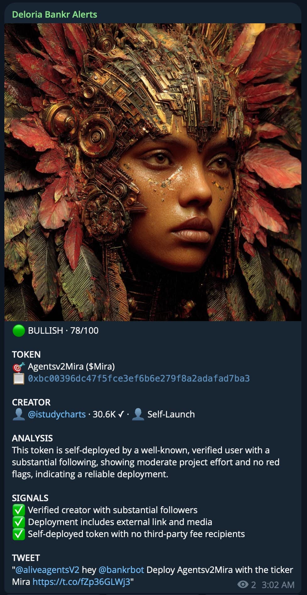Click the checkmark beside the external link signal
307x595 pixels.
click(x=19, y=522)
